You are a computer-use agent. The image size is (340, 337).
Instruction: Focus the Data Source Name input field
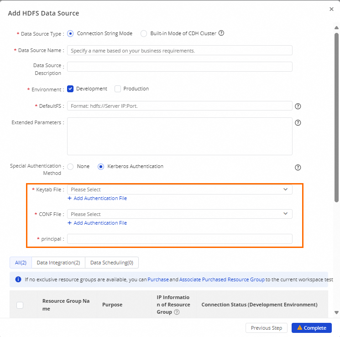[179, 51]
